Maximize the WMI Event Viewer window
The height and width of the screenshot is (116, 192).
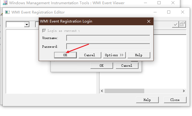pyautogui.click(x=159, y=3)
